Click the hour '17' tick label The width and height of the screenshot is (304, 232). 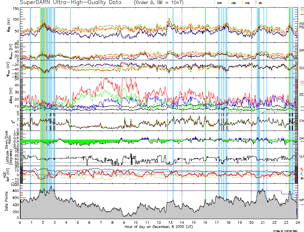(217, 222)
